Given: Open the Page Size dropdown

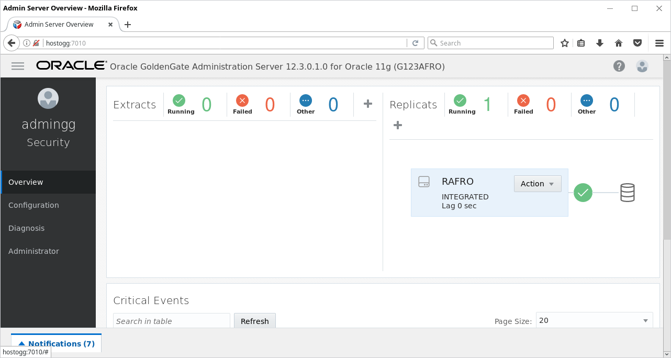Looking at the screenshot, I should (x=594, y=320).
